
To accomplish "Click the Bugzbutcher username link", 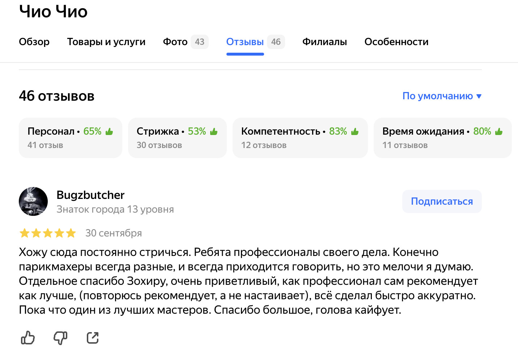I will point(90,195).
